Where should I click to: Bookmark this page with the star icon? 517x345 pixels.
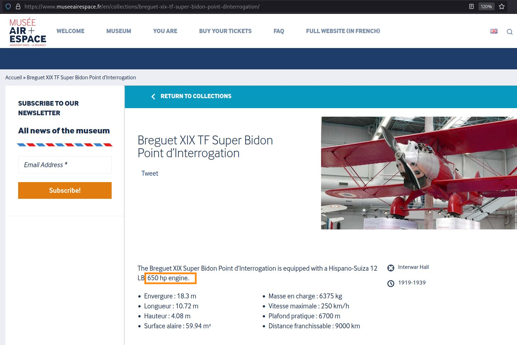(502, 6)
